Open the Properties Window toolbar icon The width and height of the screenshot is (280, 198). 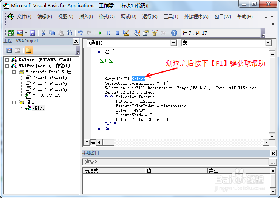coord(146,33)
